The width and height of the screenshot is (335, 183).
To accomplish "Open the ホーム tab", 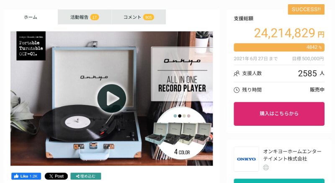I will (30, 17).
